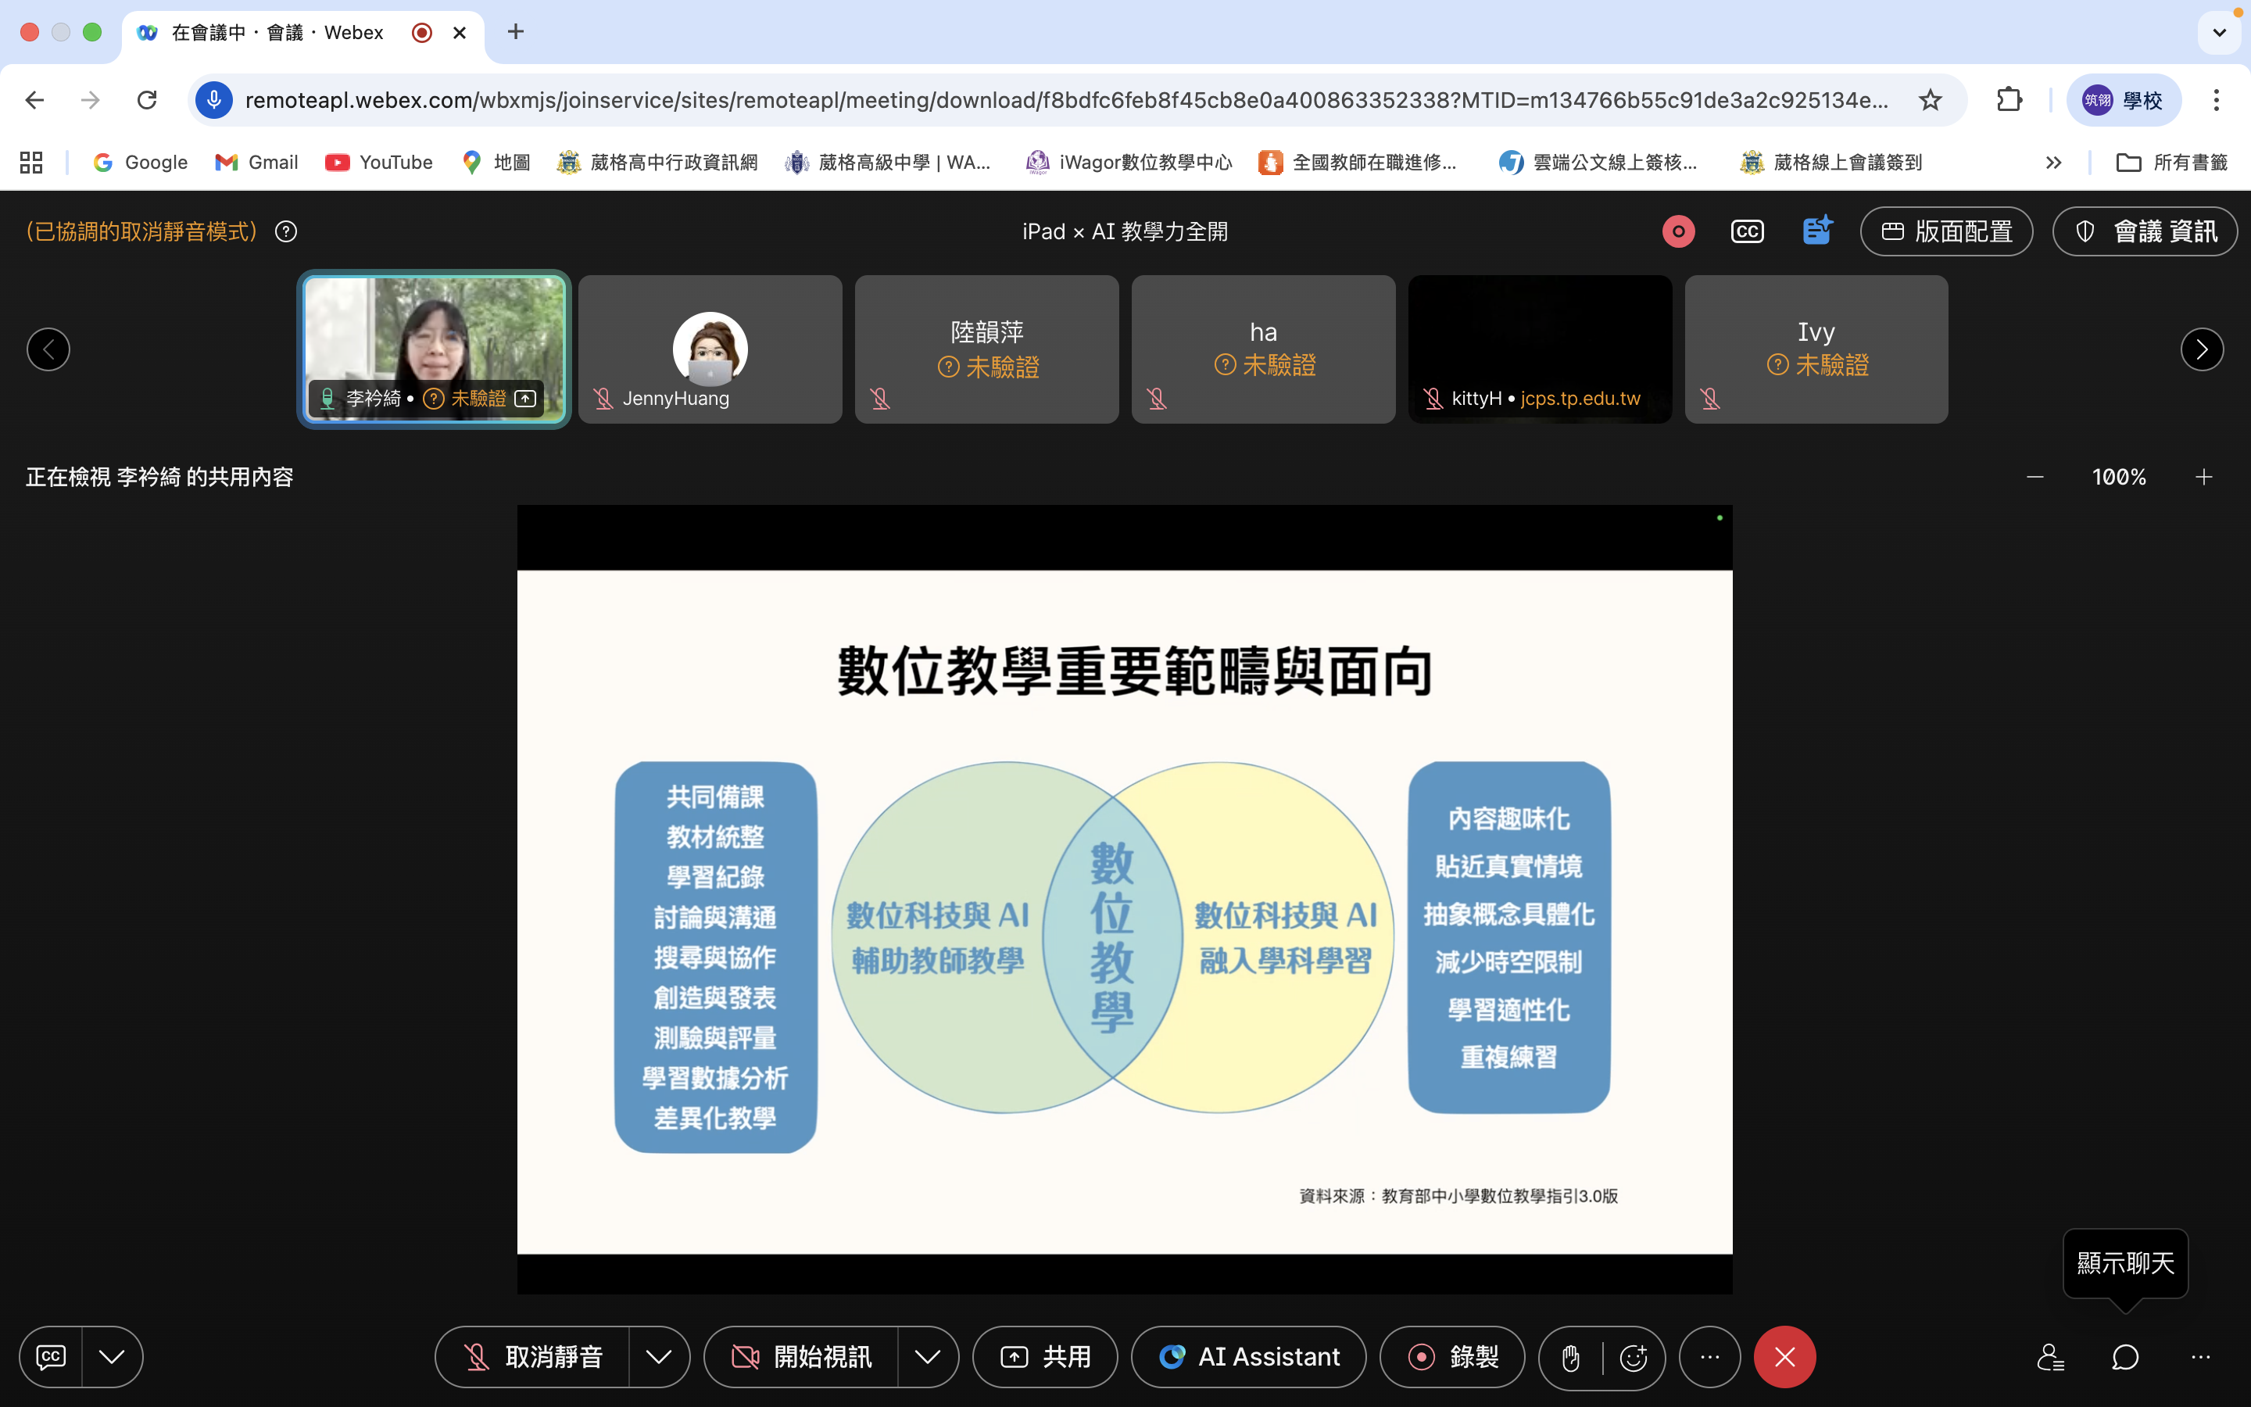Click the red recording indicator icon
2251x1407 pixels.
coord(1678,231)
